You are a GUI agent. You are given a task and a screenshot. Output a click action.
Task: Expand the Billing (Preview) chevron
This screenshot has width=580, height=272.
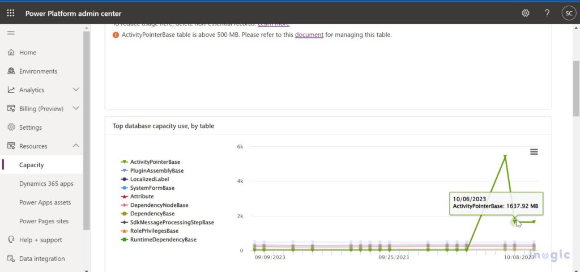(x=76, y=109)
